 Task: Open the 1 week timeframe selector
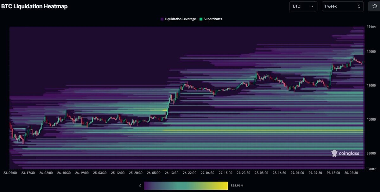[x=343, y=6]
